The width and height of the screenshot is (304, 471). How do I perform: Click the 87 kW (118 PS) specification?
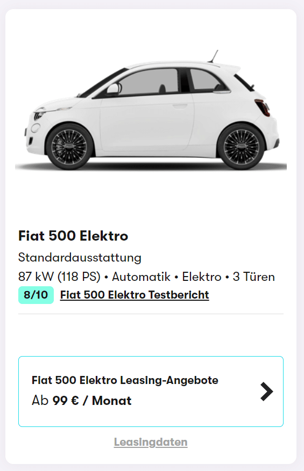[x=59, y=277]
